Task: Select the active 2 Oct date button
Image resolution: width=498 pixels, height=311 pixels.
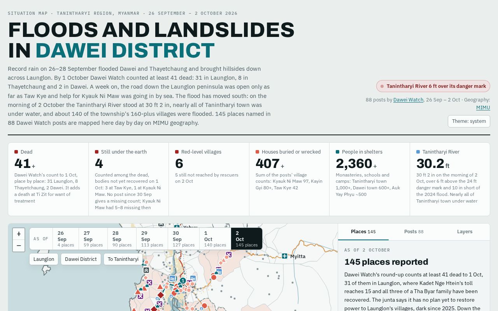Action: point(247,239)
